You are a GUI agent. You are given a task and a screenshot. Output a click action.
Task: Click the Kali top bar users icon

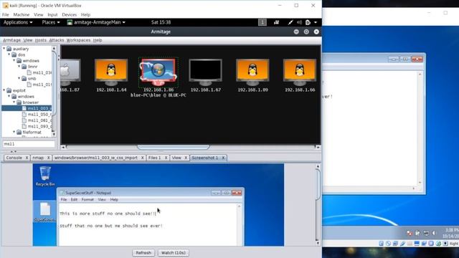click(276, 22)
